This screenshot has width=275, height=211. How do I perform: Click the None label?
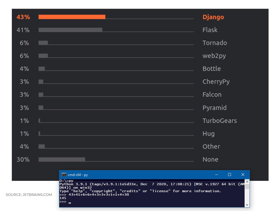(x=210, y=159)
